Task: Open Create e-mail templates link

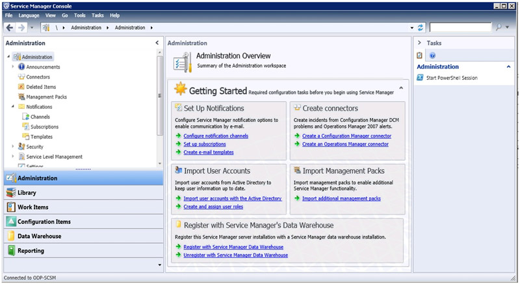Action: click(209, 152)
